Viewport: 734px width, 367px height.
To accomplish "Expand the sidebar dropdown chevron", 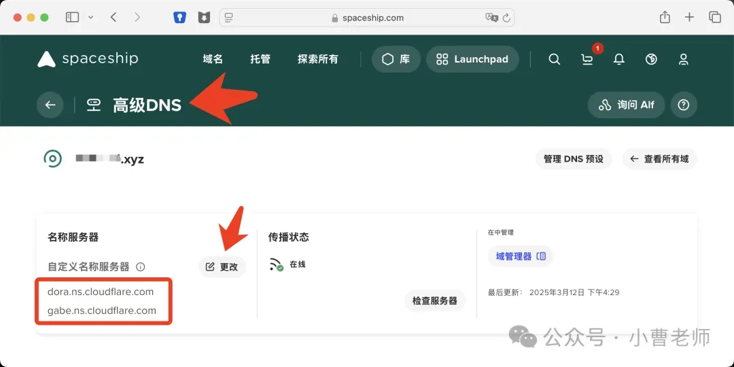I will pyautogui.click(x=90, y=18).
